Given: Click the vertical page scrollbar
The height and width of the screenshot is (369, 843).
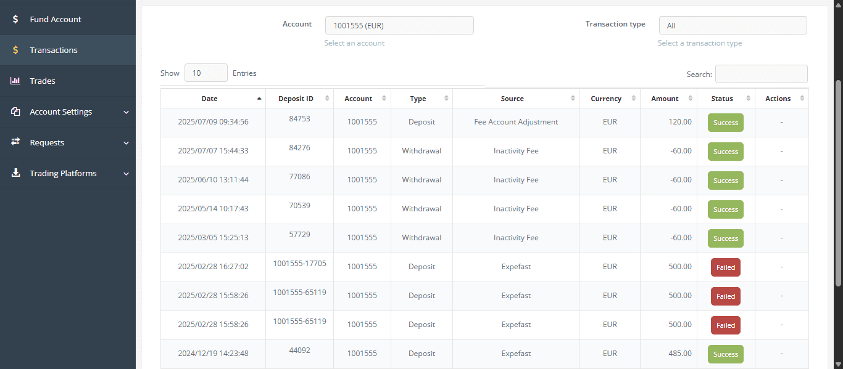Looking at the screenshot, I should coord(838,185).
